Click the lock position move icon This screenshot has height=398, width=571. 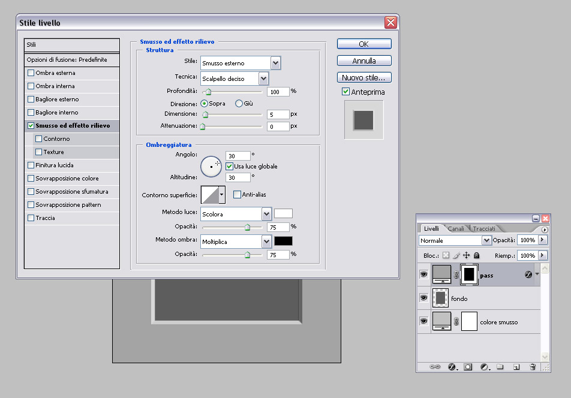(466, 255)
